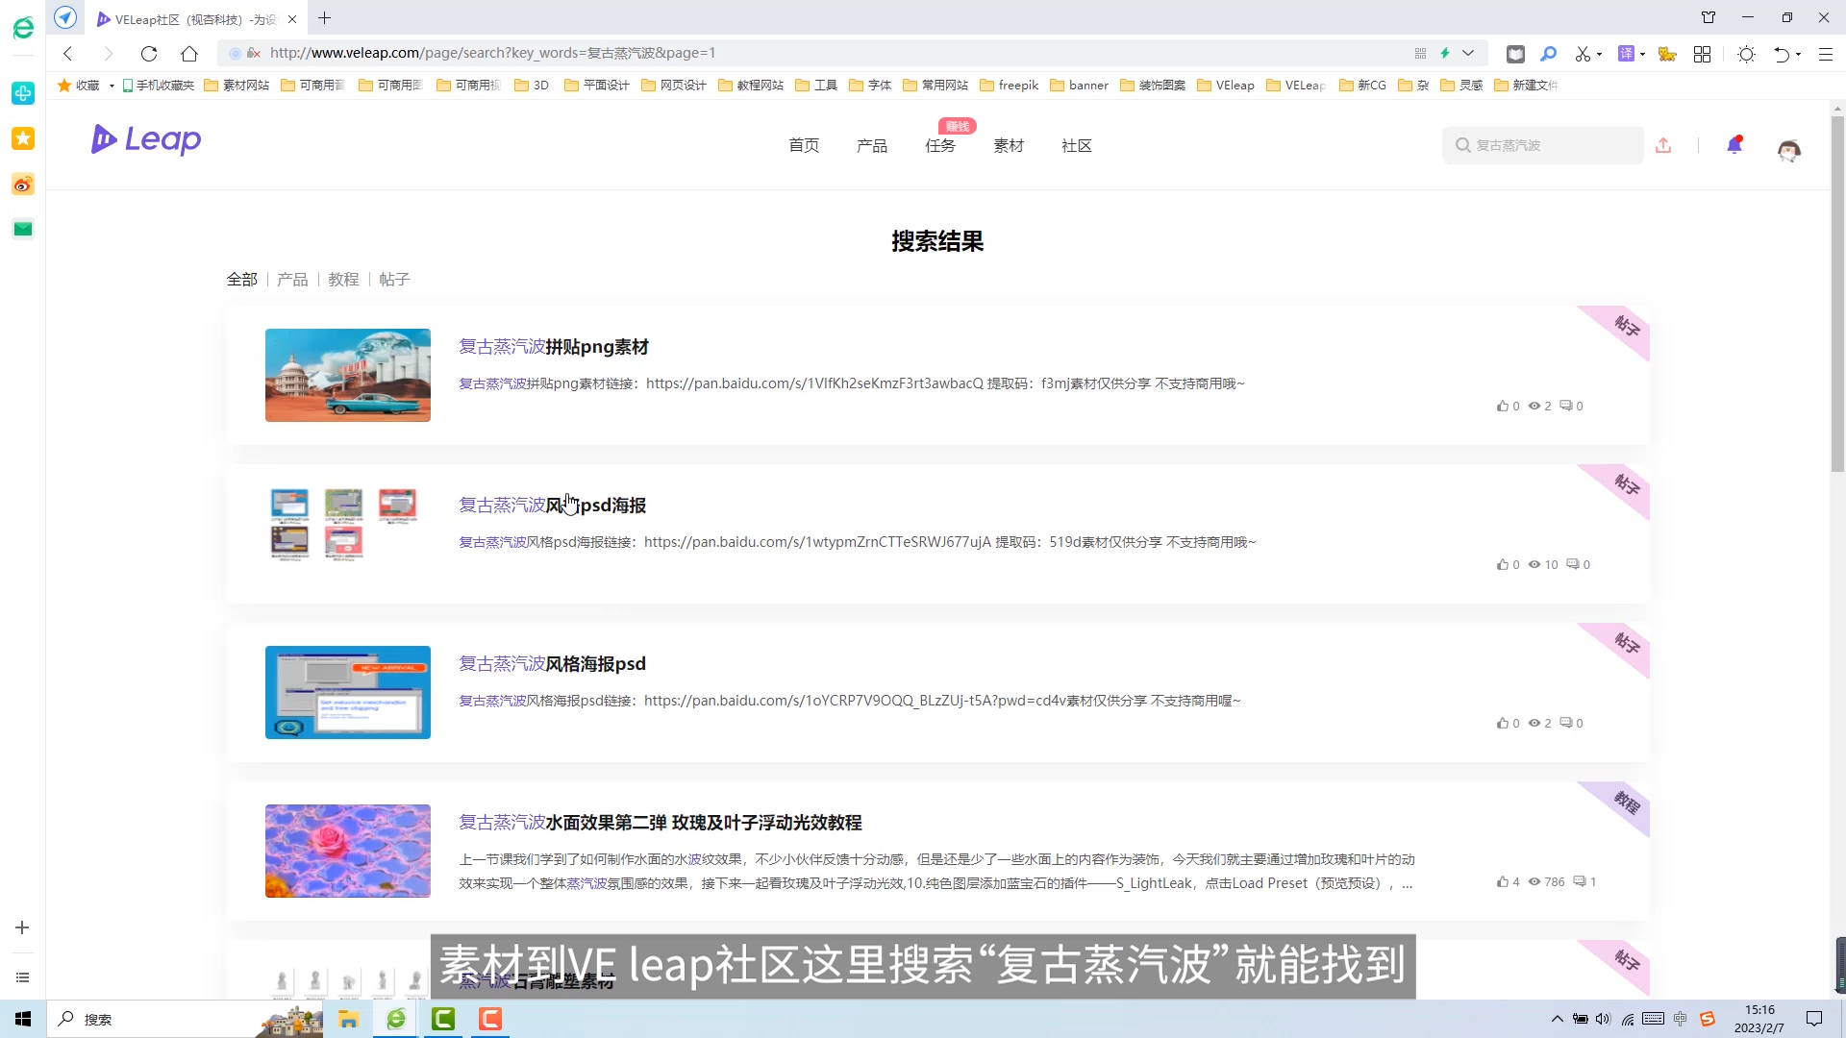Open File Explorer from the taskbar
The height and width of the screenshot is (1038, 1846).
pyautogui.click(x=348, y=1019)
